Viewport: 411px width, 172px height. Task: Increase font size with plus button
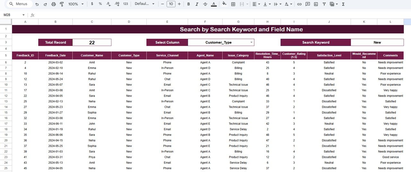179,4
